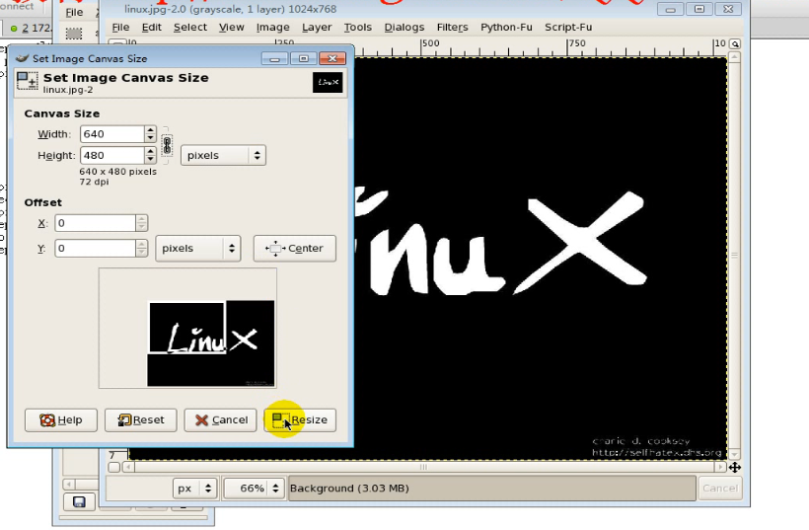Screen dimensions: 809x530
Task: Click the resize icon inside Resize button
Action: (x=281, y=420)
